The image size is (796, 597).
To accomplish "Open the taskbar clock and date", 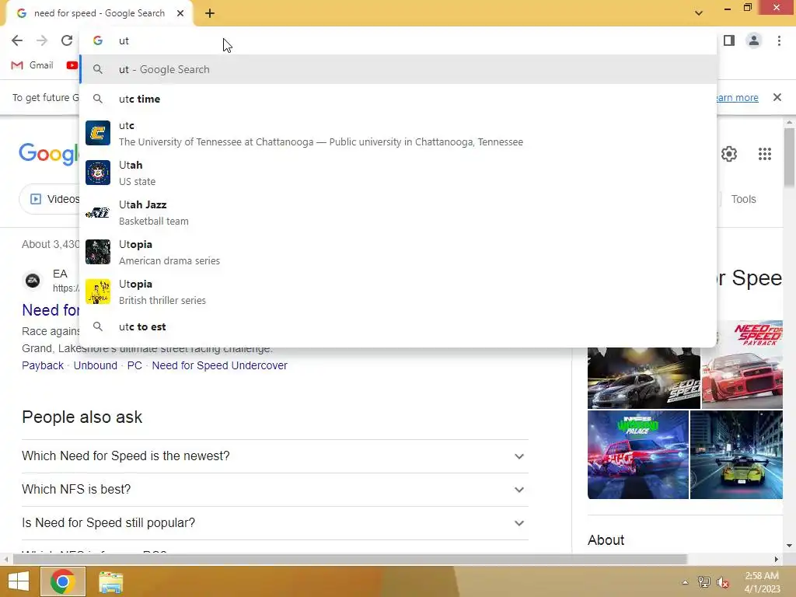I will (762, 582).
